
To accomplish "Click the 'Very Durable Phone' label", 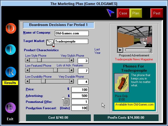I will click(71, 77).
